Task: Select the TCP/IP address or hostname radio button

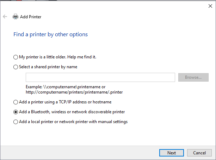Action: (16, 102)
